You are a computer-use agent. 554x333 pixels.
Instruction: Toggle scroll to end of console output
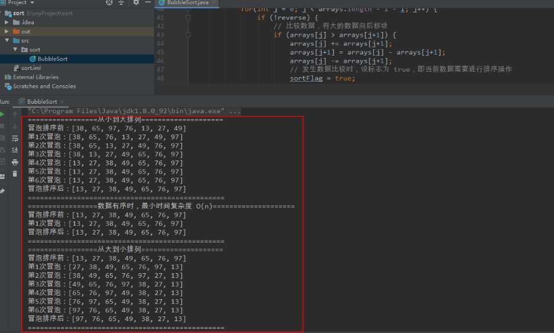(x=14, y=151)
